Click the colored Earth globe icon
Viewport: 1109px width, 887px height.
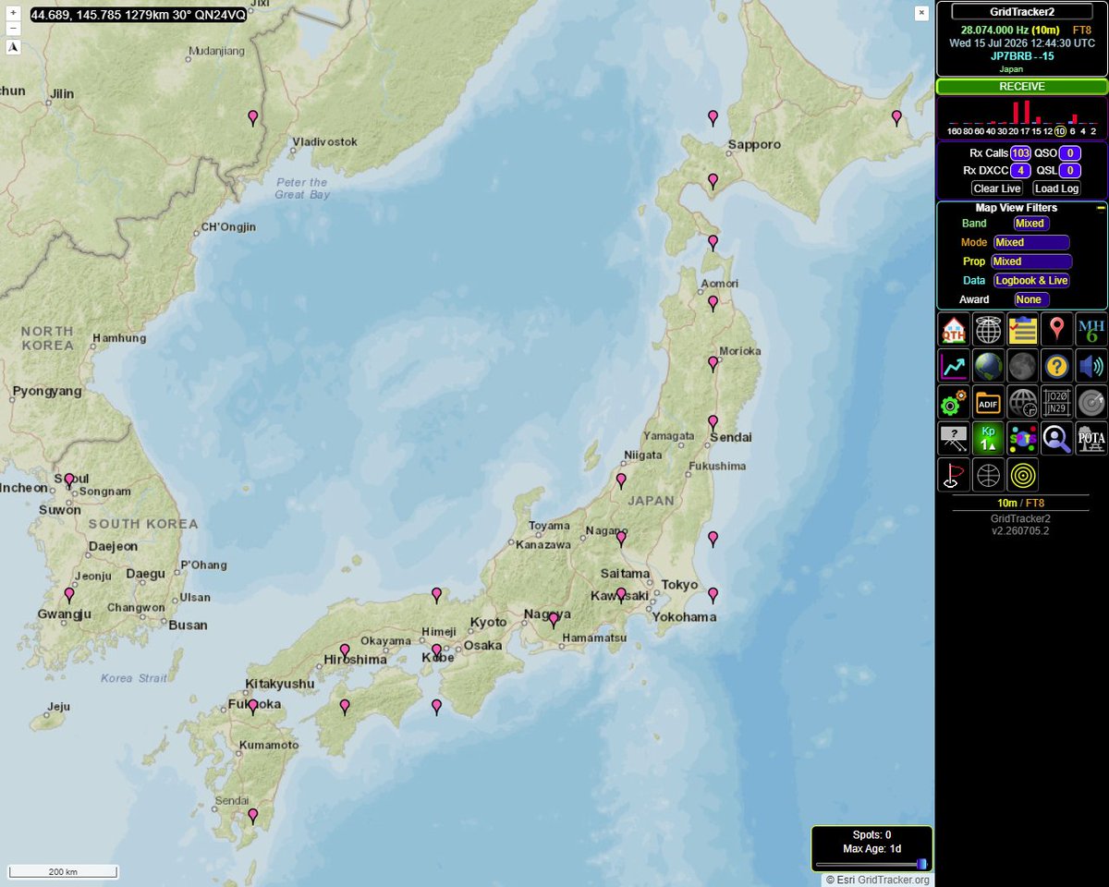tap(988, 366)
